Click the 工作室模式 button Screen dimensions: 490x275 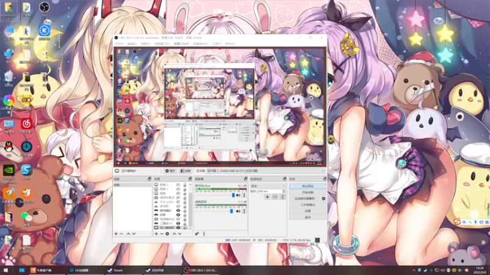click(307, 205)
